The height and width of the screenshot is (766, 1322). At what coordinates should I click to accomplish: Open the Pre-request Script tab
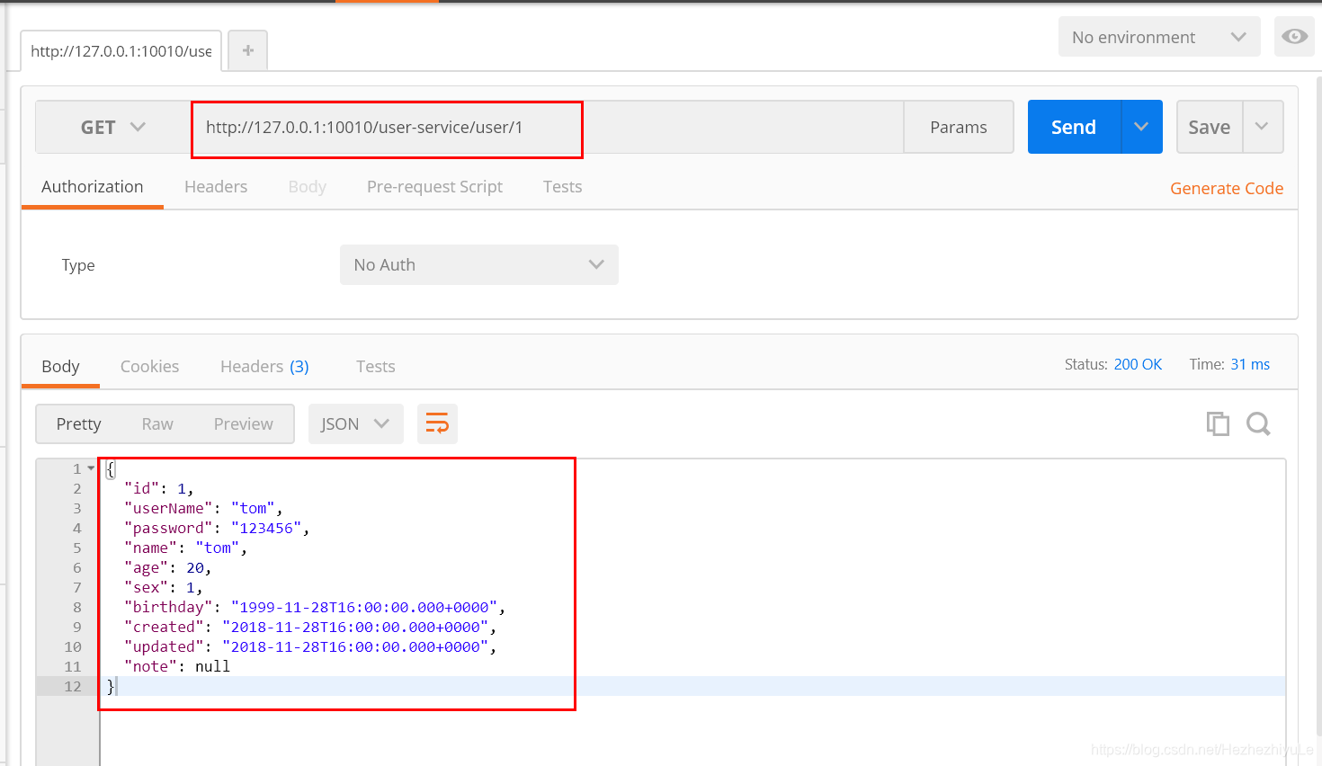coord(434,186)
